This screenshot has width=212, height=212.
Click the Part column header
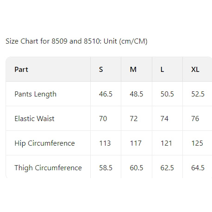[x=21, y=70]
